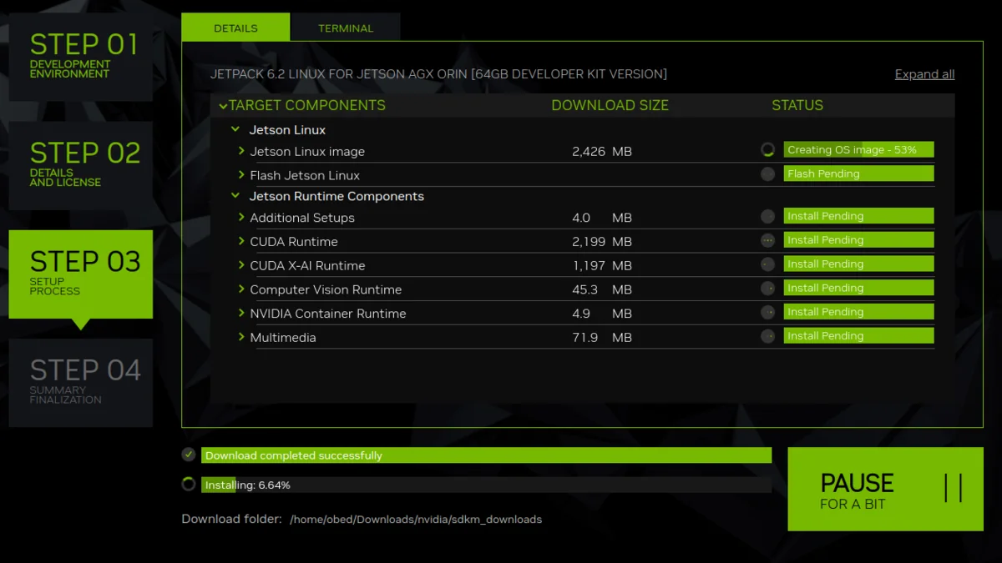Select the DETAILS tab
1002x563 pixels.
point(235,28)
